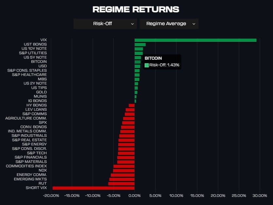The image size is (273, 205).
Task: Click the chevron arrow beside Risk-Off
Action: (x=132, y=24)
